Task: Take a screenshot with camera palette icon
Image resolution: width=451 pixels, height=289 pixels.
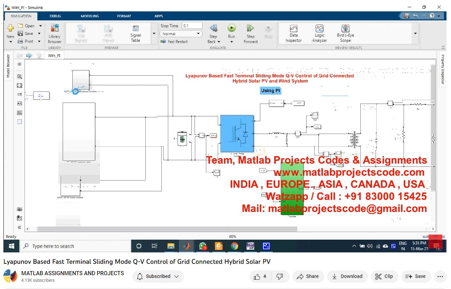Action: tap(19, 209)
